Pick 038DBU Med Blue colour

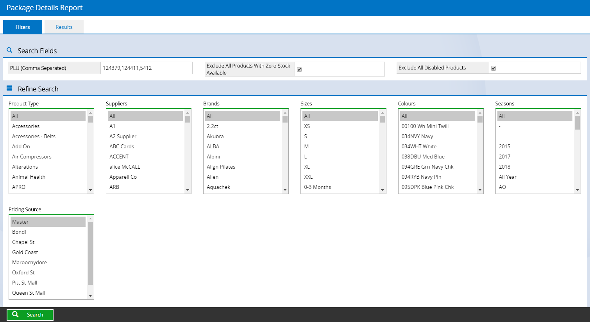tap(438, 157)
